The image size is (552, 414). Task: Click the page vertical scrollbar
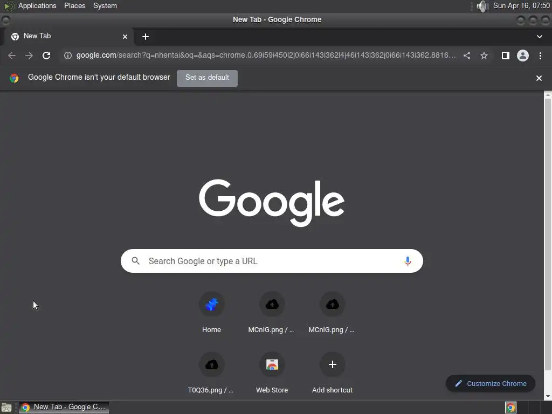click(x=548, y=234)
